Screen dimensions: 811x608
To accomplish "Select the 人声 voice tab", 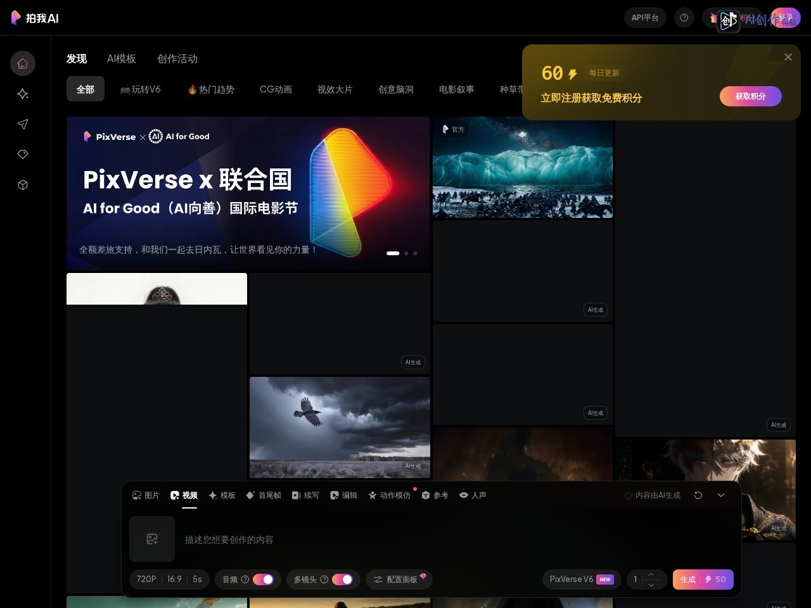I will [473, 495].
